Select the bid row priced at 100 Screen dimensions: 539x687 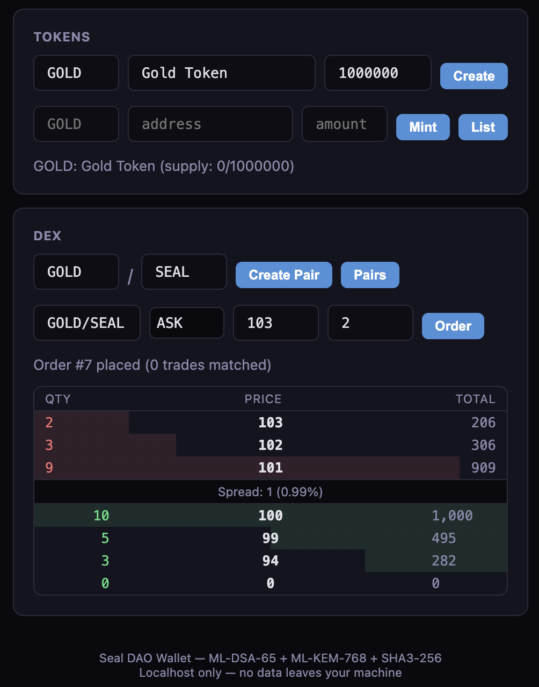pos(269,515)
